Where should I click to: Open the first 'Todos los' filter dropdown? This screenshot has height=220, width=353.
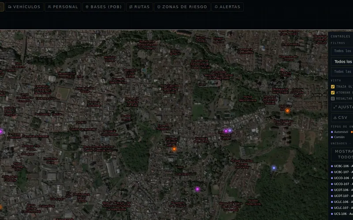(x=342, y=51)
